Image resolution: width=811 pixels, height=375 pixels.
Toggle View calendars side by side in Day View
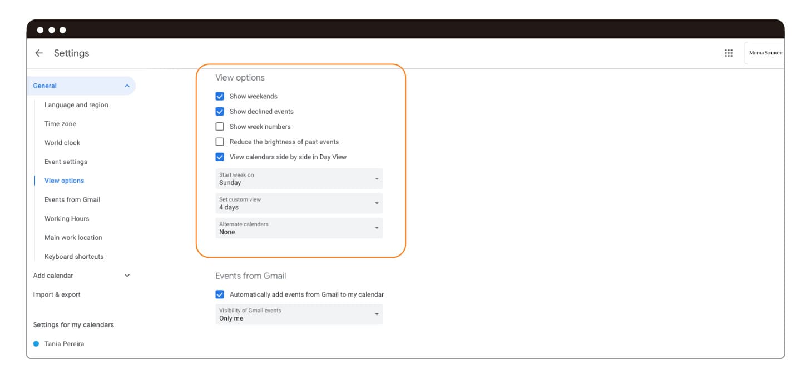pos(220,157)
